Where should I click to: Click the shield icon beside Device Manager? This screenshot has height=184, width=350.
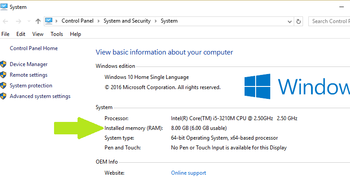tap(4, 64)
